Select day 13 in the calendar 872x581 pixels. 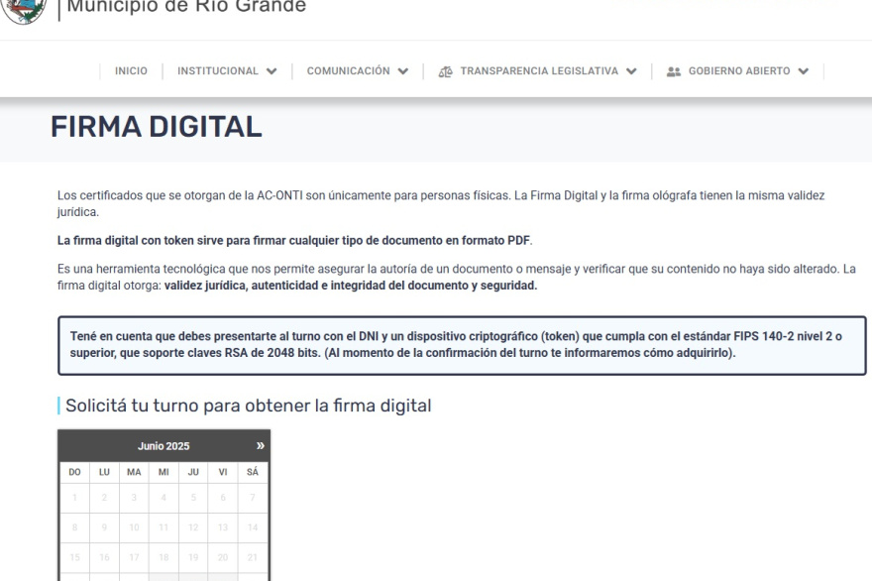(x=223, y=527)
